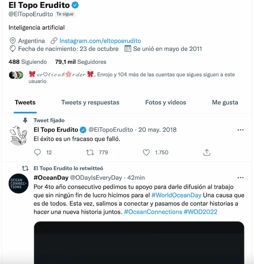View the 79,1 mil Seguidores list
Viewport: 254px width, 264px height.
[80, 62]
